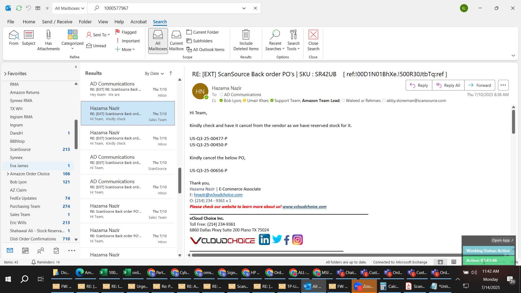Screen dimensions: 521x293
Task: Switch to the Send / Receive tab
Action: point(57,22)
